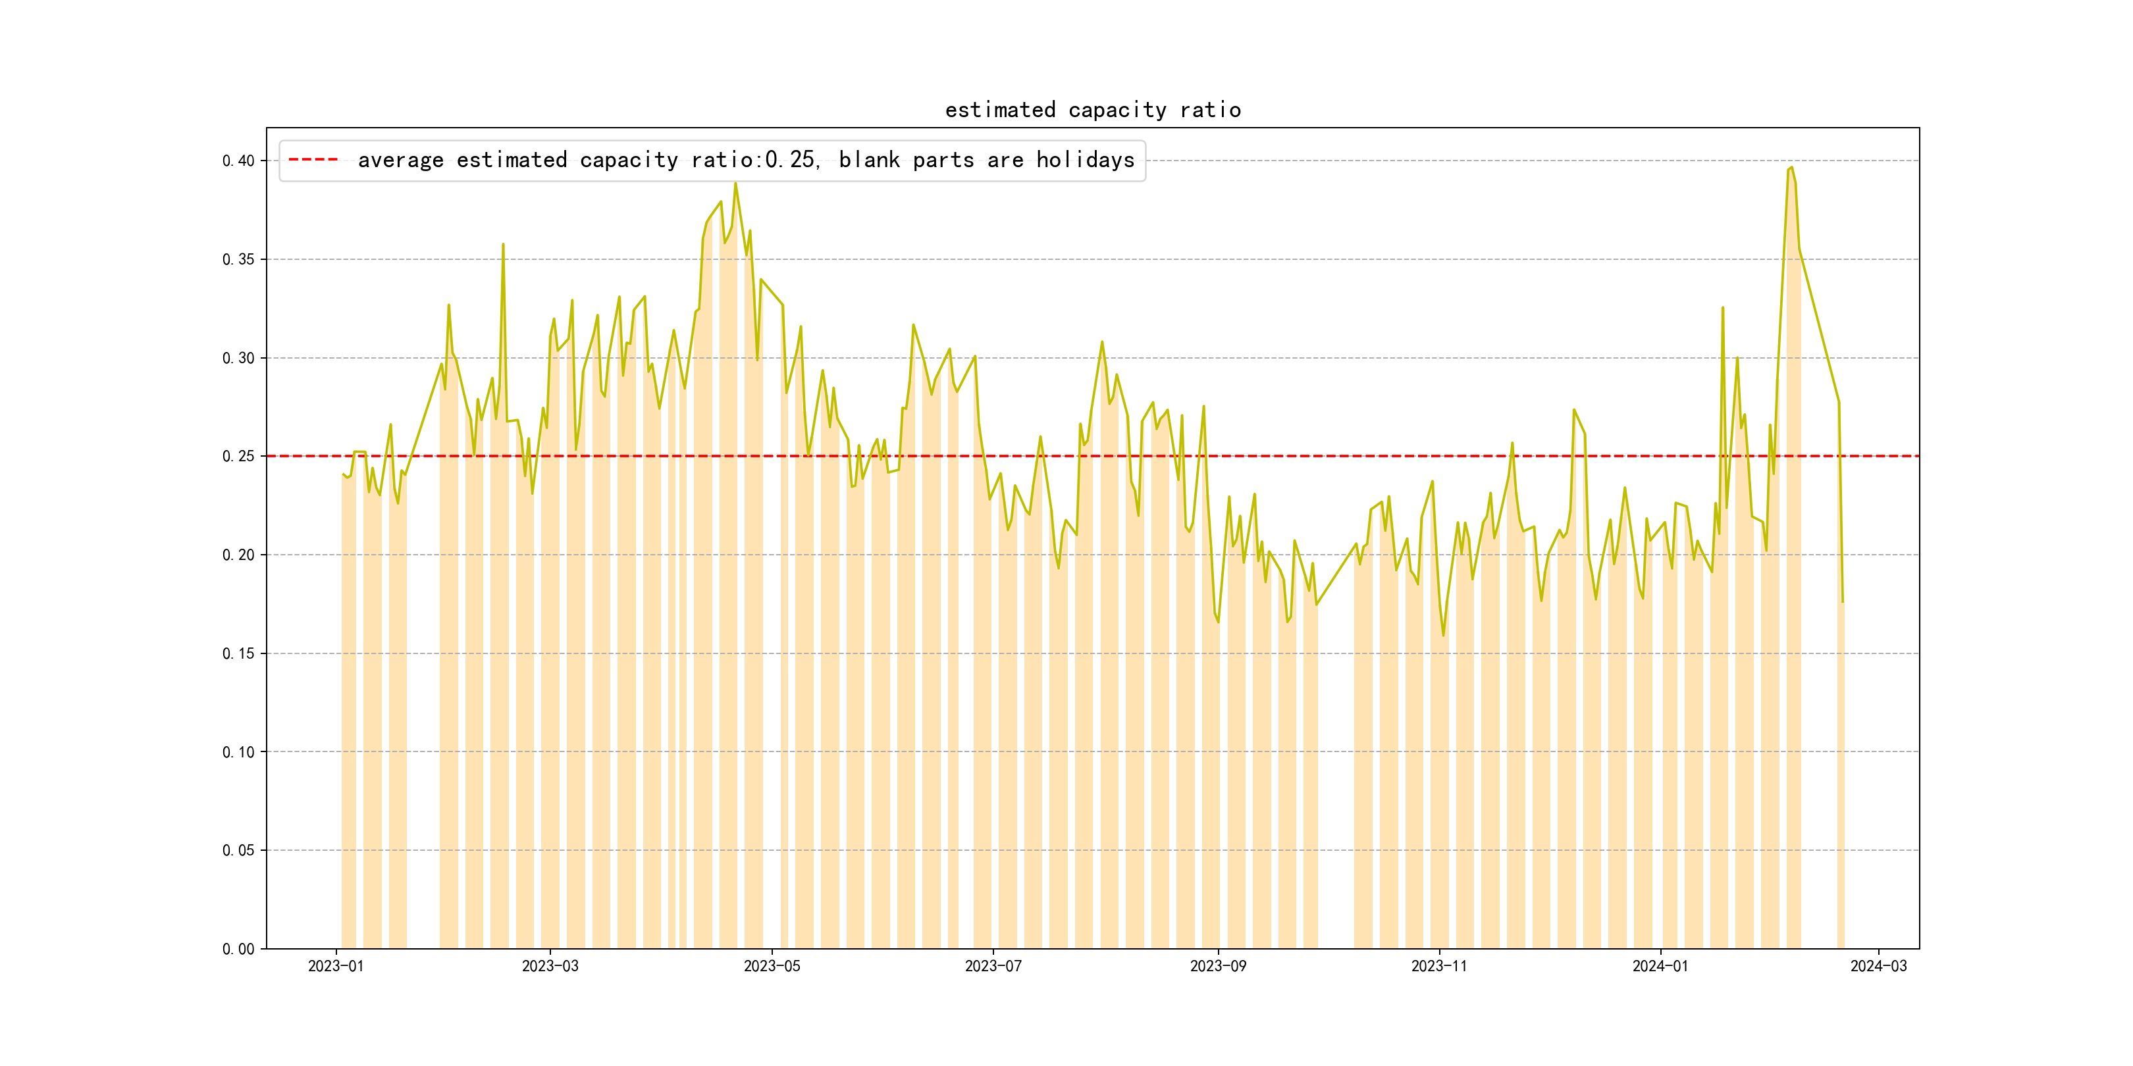
Task: Click the 0.40 y-axis tick label
Action: [x=238, y=161]
